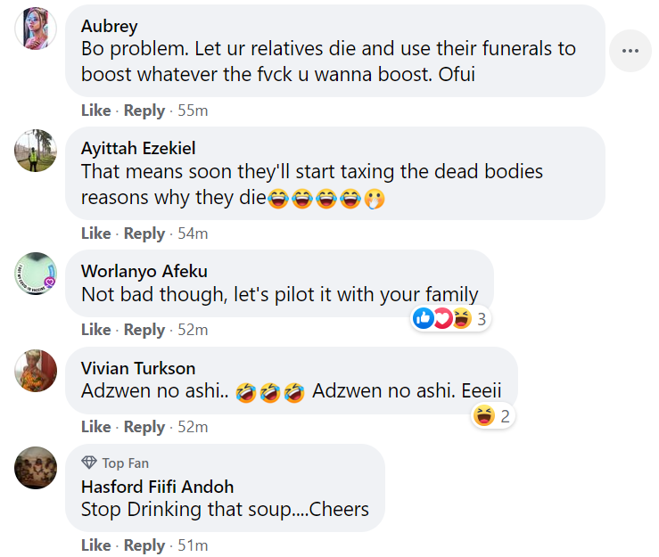Click the Top Fan diamond badge
The width and height of the screenshot is (659, 557).
89,463
